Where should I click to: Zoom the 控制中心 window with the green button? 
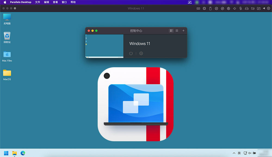pyautogui.click(x=97, y=31)
